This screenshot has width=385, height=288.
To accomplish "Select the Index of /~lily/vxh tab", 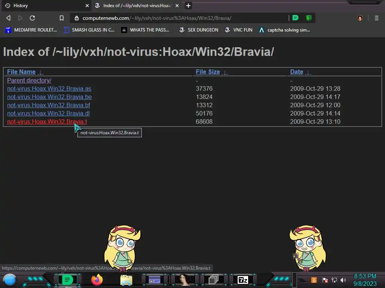I will (137, 6).
